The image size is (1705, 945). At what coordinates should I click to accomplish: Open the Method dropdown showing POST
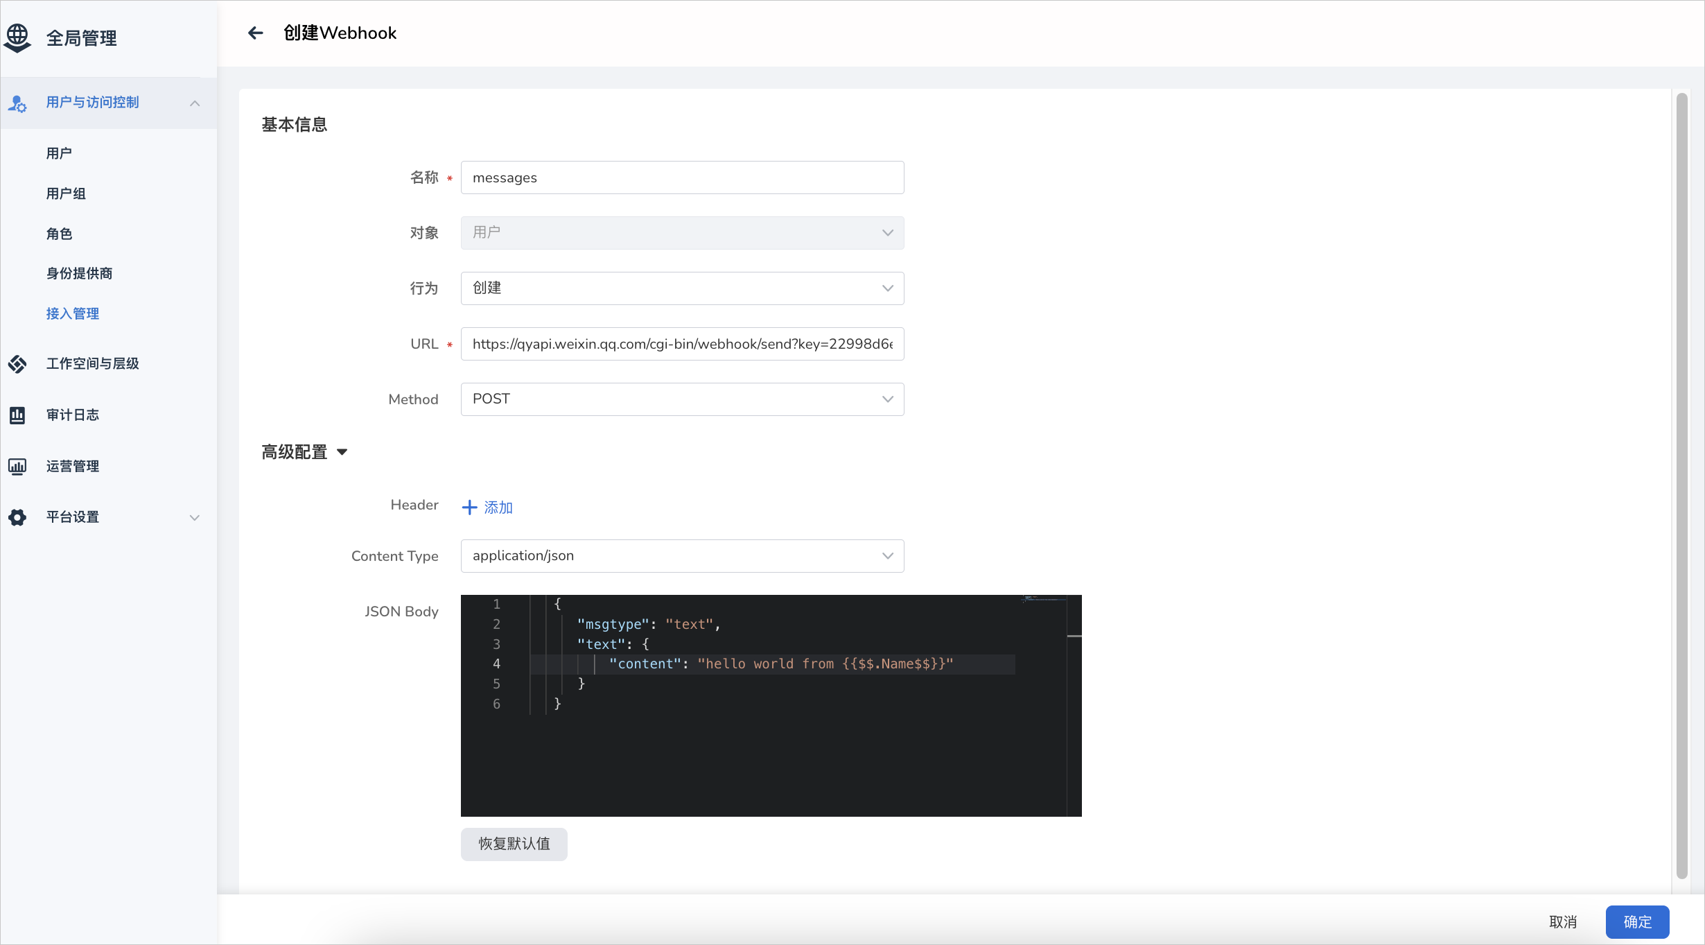tap(682, 399)
